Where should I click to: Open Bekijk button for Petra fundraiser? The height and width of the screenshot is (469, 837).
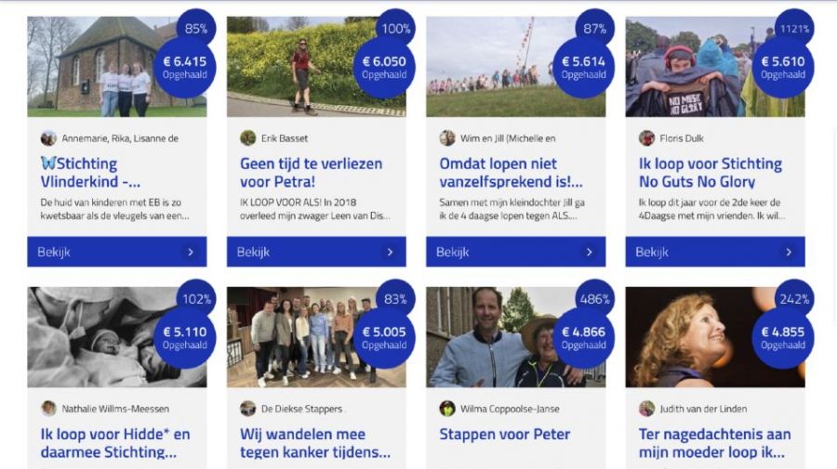[x=316, y=252]
